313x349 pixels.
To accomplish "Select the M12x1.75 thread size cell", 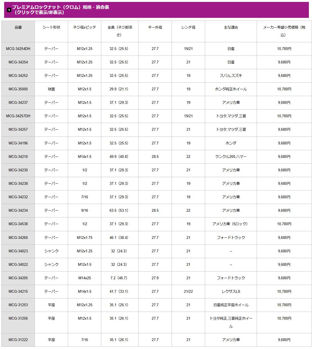I will pos(85,238).
